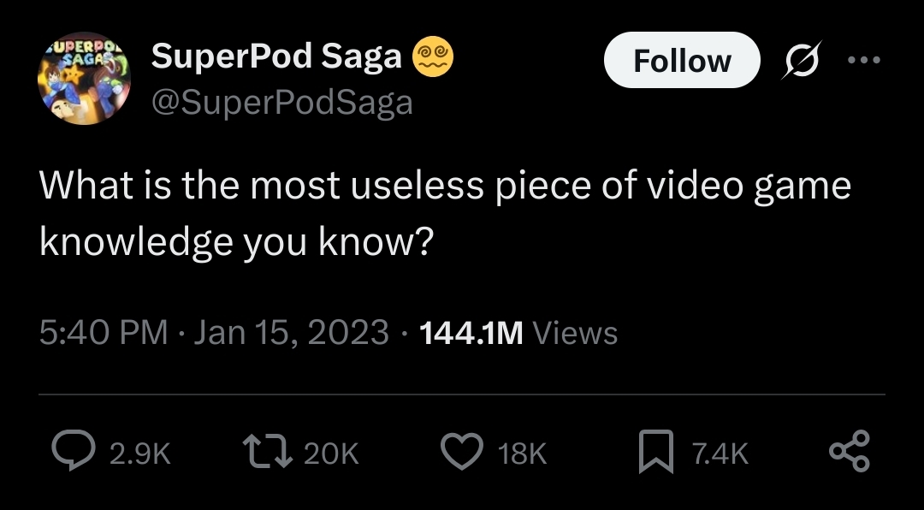Viewport: 924px width, 510px height.
Task: Click the reply speech bubble icon
Action: pyautogui.click(x=72, y=453)
